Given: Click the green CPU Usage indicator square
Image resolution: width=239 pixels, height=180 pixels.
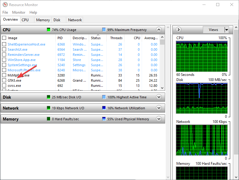Looking at the screenshot, I should [x=48, y=29].
